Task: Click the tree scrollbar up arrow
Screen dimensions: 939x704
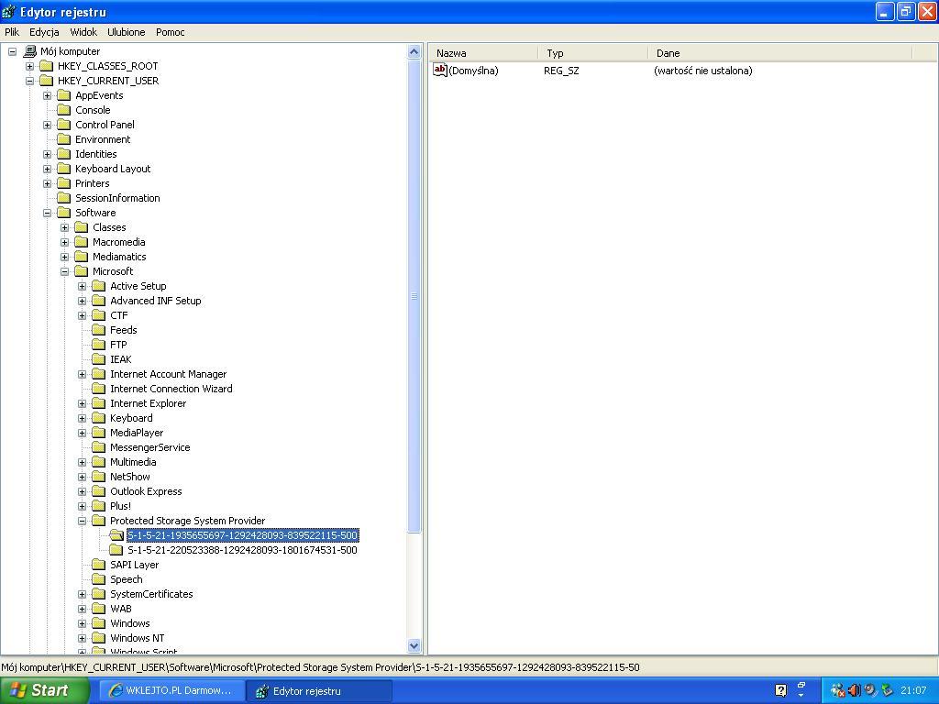Action: [x=414, y=52]
